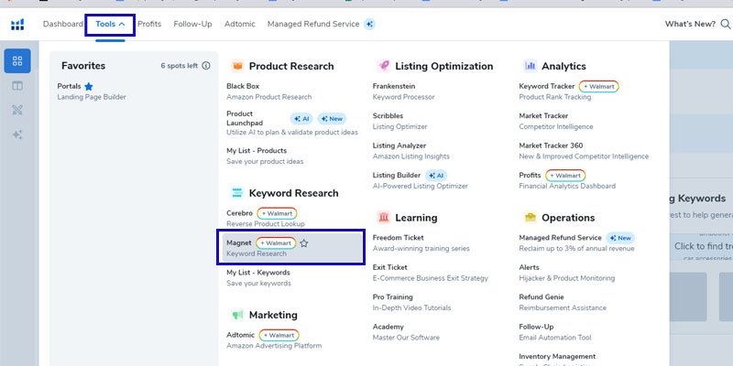
Task: Collapse the Tools dropdown menu
Action: point(110,25)
